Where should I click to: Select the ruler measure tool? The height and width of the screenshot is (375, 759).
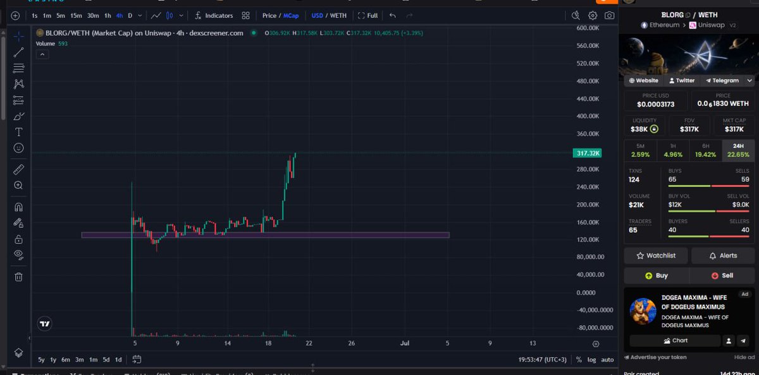pyautogui.click(x=18, y=169)
